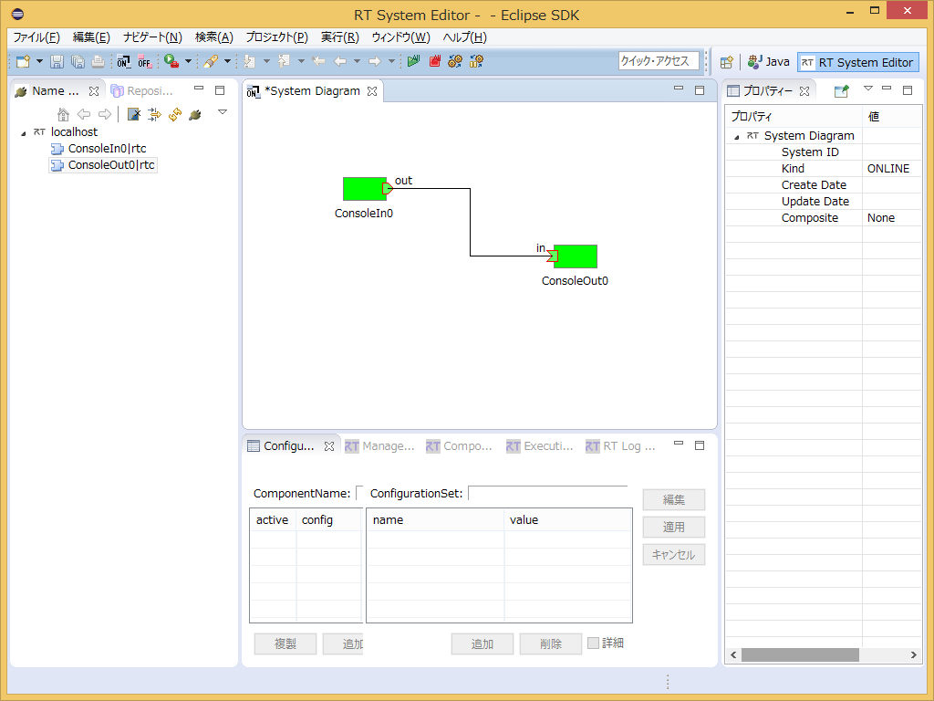Click the properties horizontal scrollbar
The image size is (934, 701).
pos(800,655)
